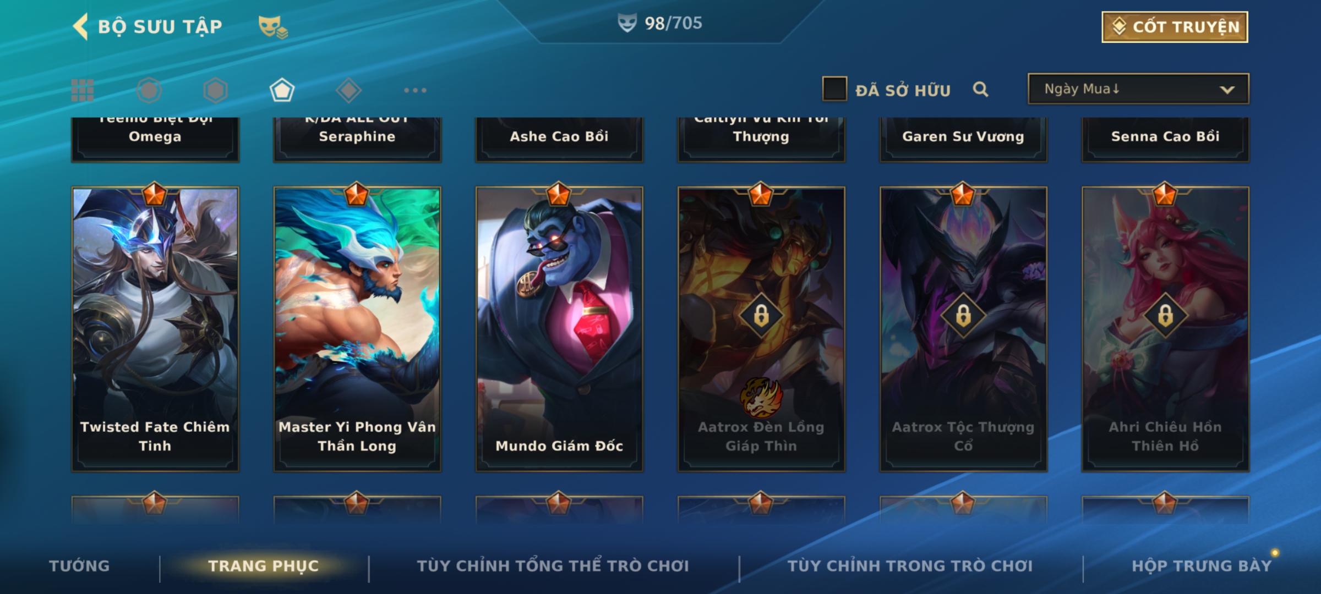Open Tùy Chỉnh Tổng Thể Trò Chơi tab
This screenshot has width=1321, height=594.
point(553,566)
